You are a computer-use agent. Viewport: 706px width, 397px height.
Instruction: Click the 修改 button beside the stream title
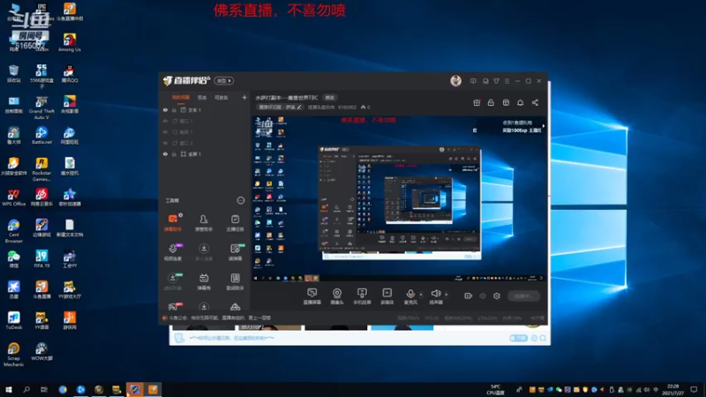point(330,98)
